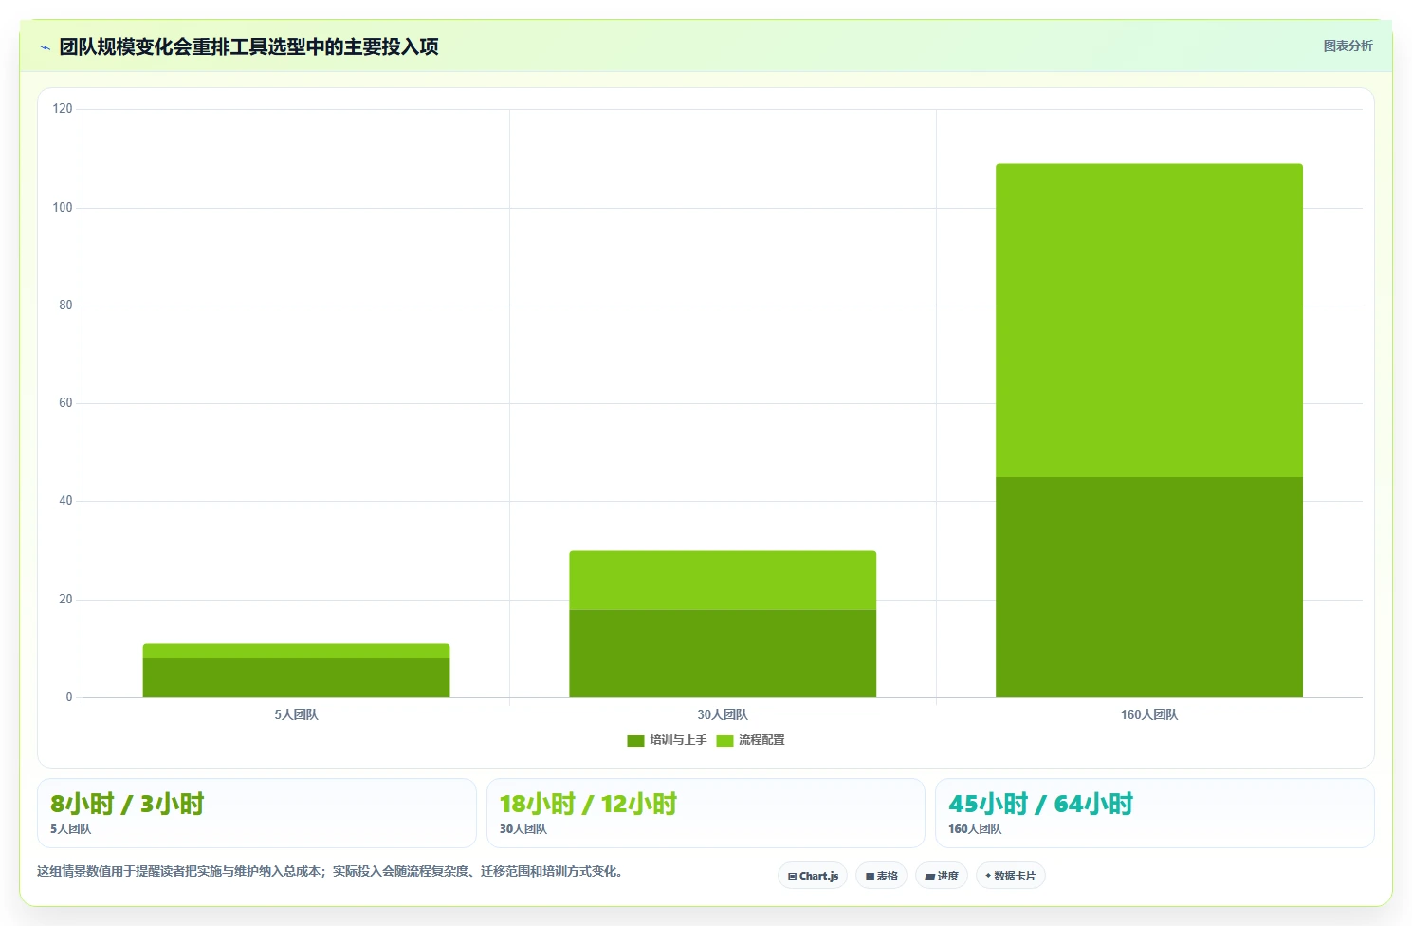
Task: Click the footnote text starting with 这组情景数值
Action: 330,871
